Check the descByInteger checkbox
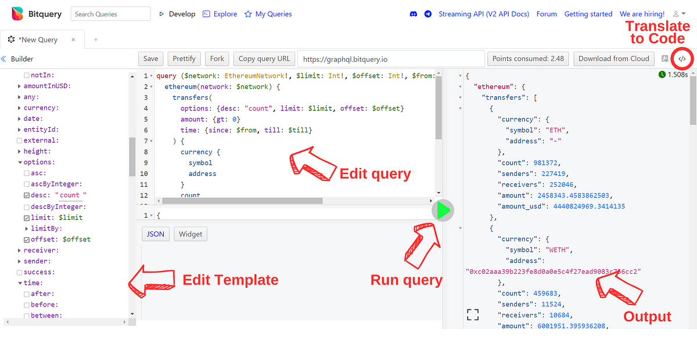The image size is (697, 340). tap(26, 207)
